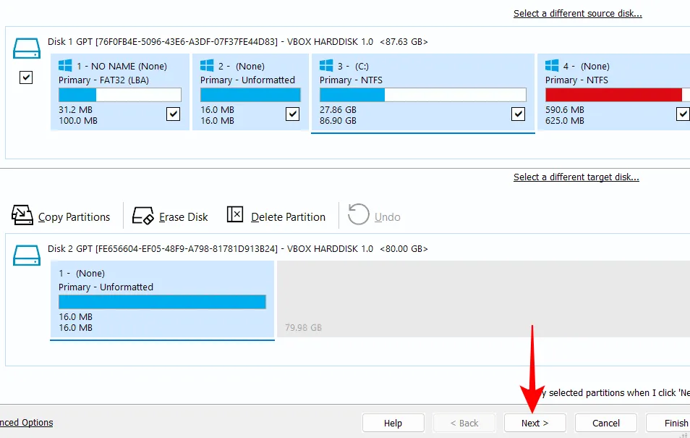Image resolution: width=690 pixels, height=438 pixels.
Task: Click the Disk 2 partition 1 usage bar
Action: click(162, 302)
